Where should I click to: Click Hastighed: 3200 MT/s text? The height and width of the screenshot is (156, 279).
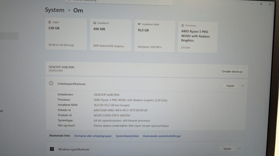click(149, 47)
